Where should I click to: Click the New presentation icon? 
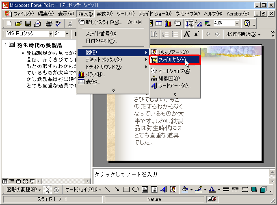[9, 23]
